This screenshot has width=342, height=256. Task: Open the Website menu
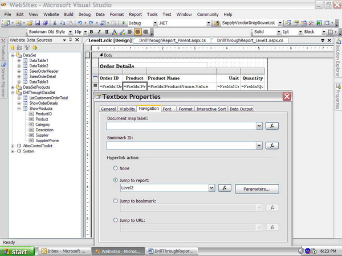point(51,14)
